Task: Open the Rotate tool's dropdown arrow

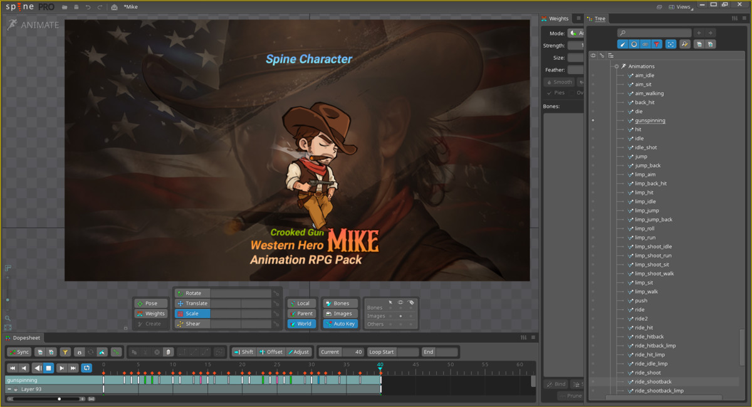Action: 276,292
